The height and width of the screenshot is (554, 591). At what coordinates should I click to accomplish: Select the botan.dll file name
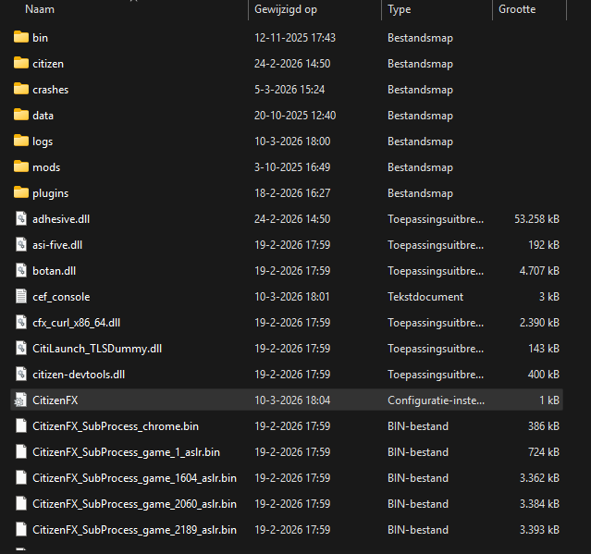pyautogui.click(x=55, y=271)
